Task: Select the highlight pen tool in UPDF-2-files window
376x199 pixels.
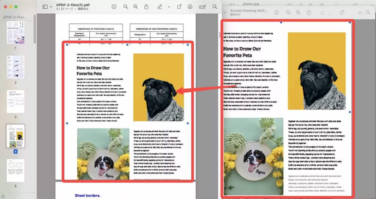Action: click(x=160, y=7)
